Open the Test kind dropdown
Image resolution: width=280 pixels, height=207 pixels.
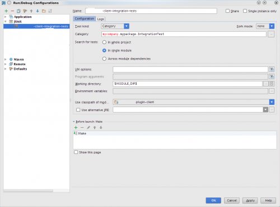[x=127, y=26]
